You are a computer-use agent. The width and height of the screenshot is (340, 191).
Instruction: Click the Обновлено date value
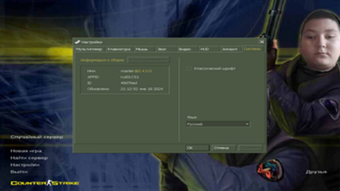(x=142, y=89)
